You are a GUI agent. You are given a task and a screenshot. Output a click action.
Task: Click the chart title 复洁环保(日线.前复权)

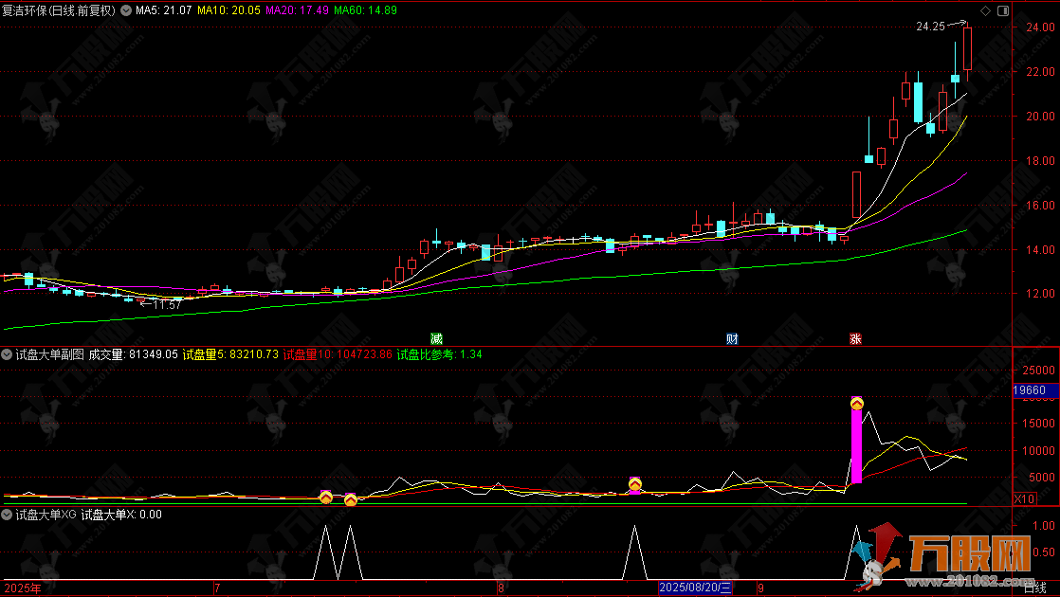[59, 10]
